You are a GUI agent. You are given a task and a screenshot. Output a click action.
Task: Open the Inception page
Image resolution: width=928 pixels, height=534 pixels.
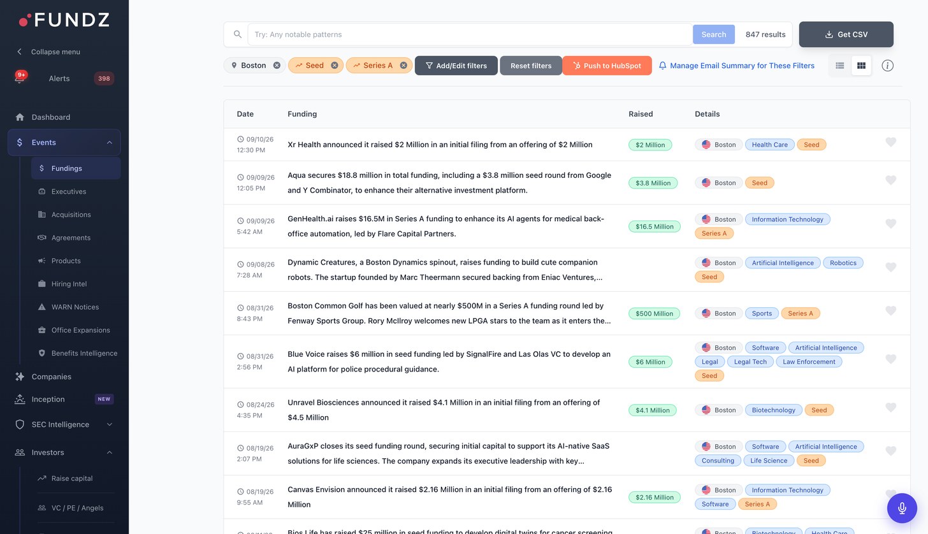[x=48, y=400]
